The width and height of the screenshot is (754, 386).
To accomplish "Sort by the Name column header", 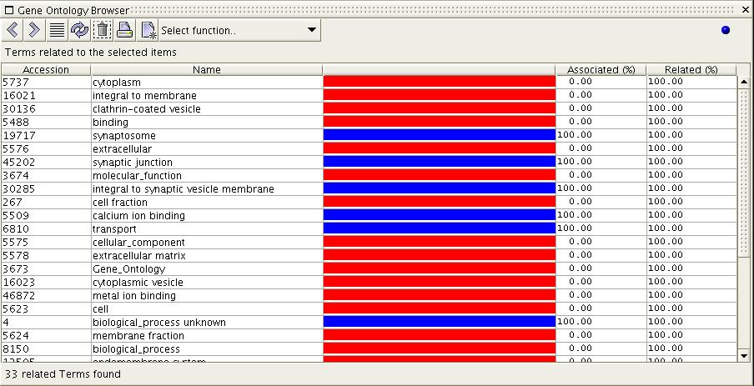I will [206, 70].
